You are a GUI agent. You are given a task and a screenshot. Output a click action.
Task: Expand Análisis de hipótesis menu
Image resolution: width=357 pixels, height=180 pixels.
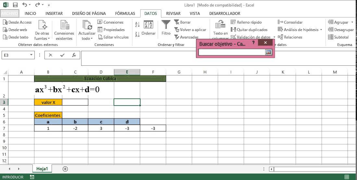[x=300, y=30]
